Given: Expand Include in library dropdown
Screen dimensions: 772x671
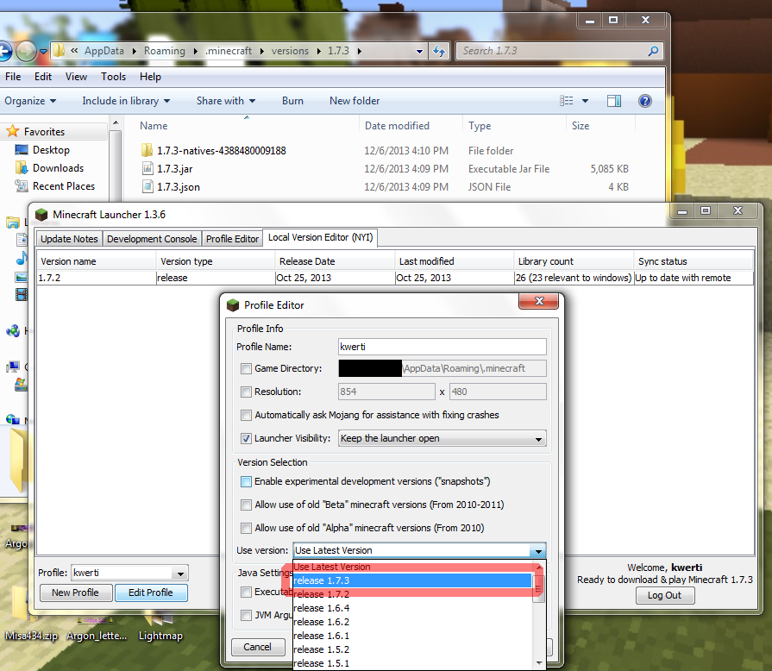Looking at the screenshot, I should coord(126,101).
